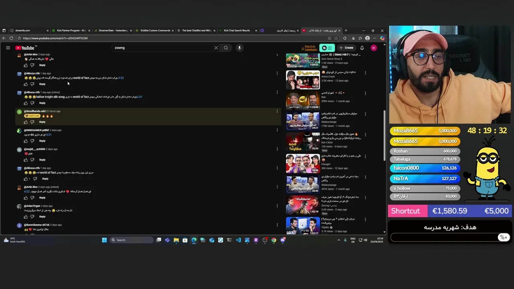This screenshot has width=514, height=289.
Task: Open the 18:50 Hiwagirl video thumbnail
Action: [303, 163]
